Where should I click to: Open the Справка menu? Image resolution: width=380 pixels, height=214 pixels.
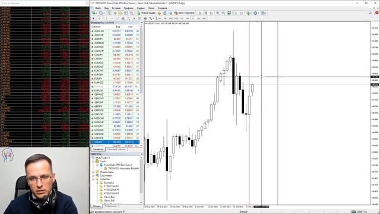click(x=162, y=8)
